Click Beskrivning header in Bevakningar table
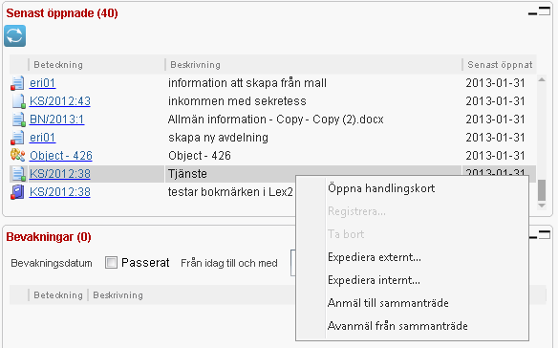Image resolution: width=558 pixels, height=348 pixels. pos(118,295)
